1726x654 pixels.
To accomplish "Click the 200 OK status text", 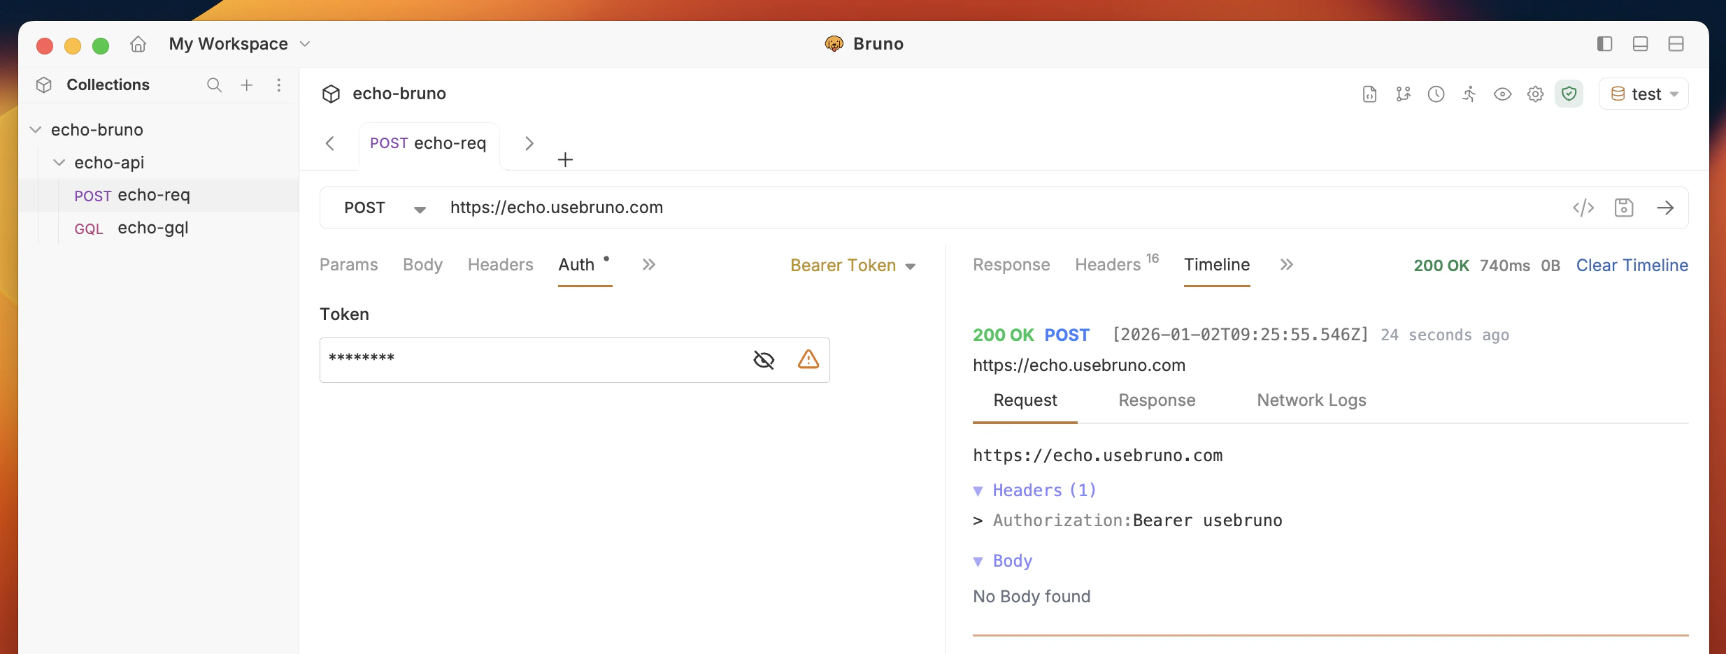I will pyautogui.click(x=1441, y=266).
